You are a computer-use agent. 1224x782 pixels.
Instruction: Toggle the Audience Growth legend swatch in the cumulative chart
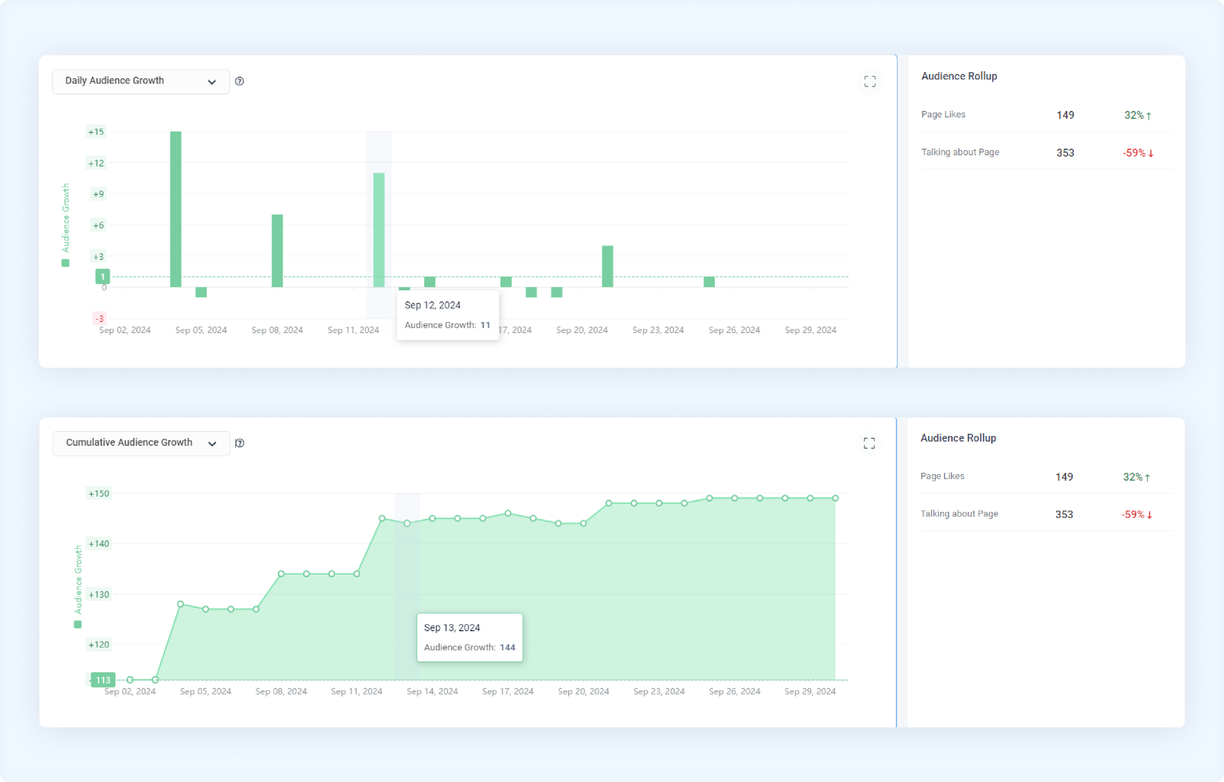click(78, 624)
